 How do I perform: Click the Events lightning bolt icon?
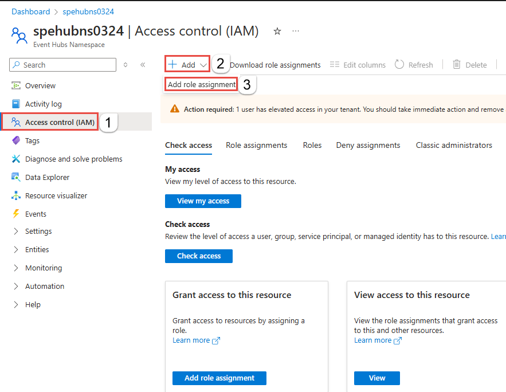point(16,214)
